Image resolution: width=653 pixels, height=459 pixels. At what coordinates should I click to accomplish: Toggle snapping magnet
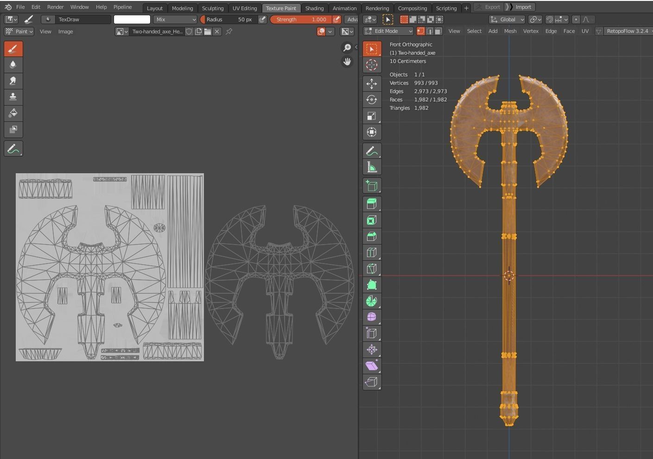click(549, 19)
